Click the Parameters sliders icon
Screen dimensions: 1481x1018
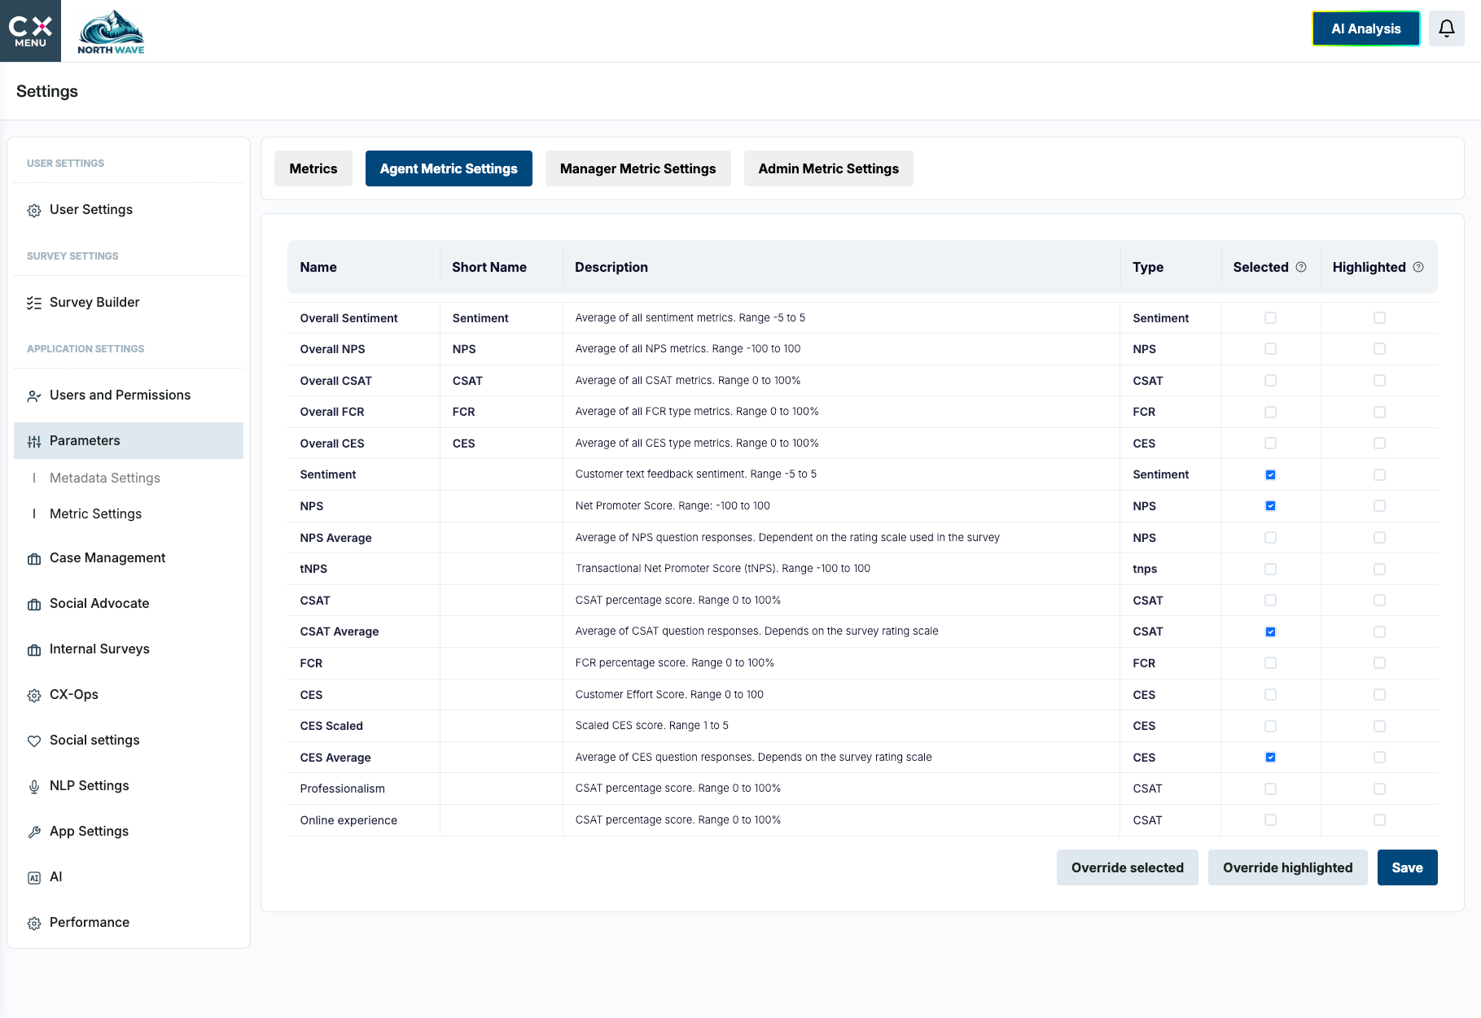click(x=34, y=442)
